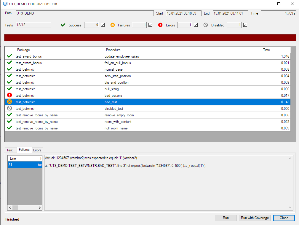Click the Success count field

point(92,25)
